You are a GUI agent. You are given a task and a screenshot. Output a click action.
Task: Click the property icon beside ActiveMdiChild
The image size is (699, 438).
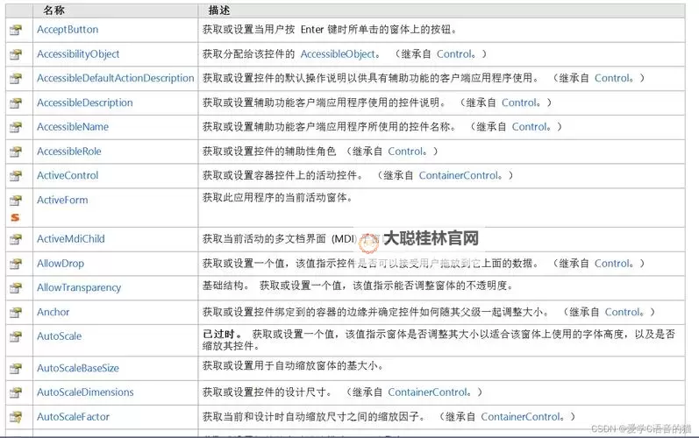click(16, 239)
